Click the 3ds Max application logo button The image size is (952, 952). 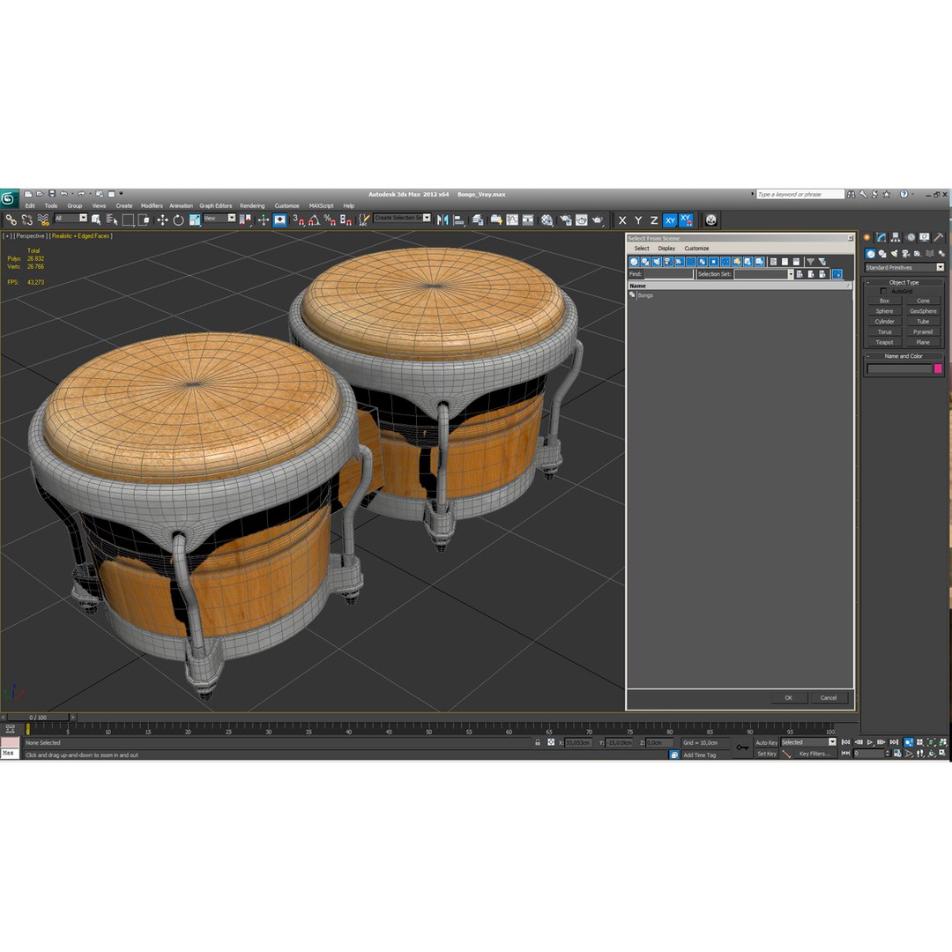pyautogui.click(x=9, y=198)
